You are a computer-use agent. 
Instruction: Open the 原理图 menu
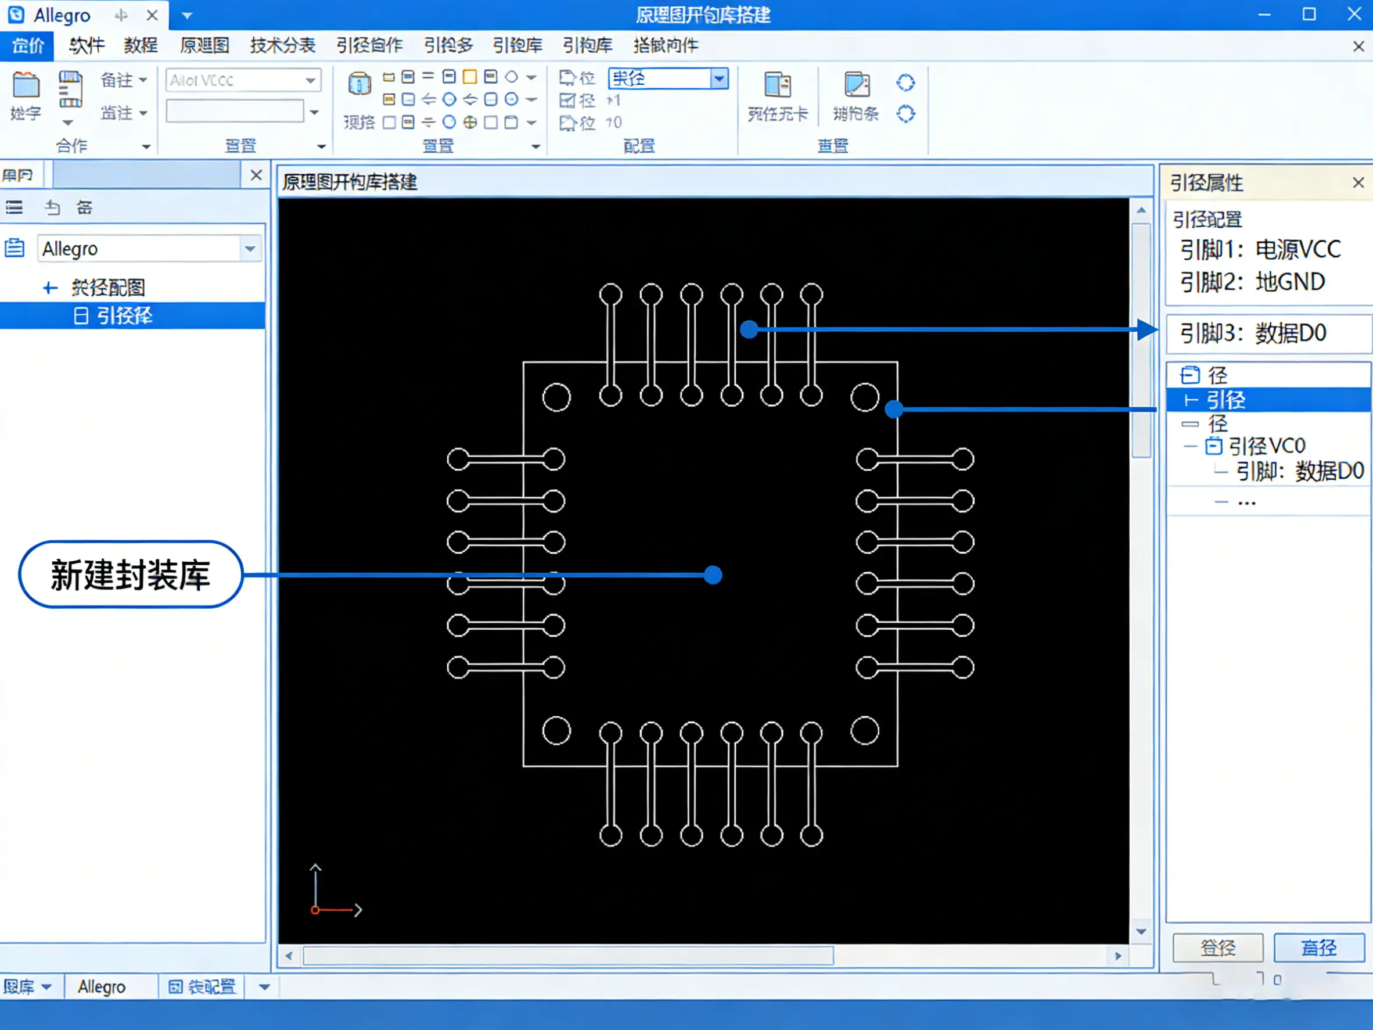coord(204,45)
